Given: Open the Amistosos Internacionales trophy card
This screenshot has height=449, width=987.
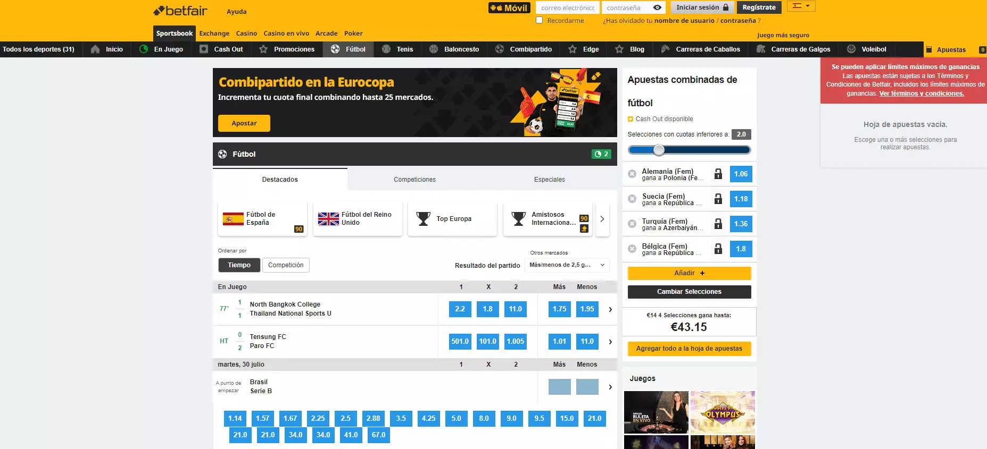Looking at the screenshot, I should [548, 219].
